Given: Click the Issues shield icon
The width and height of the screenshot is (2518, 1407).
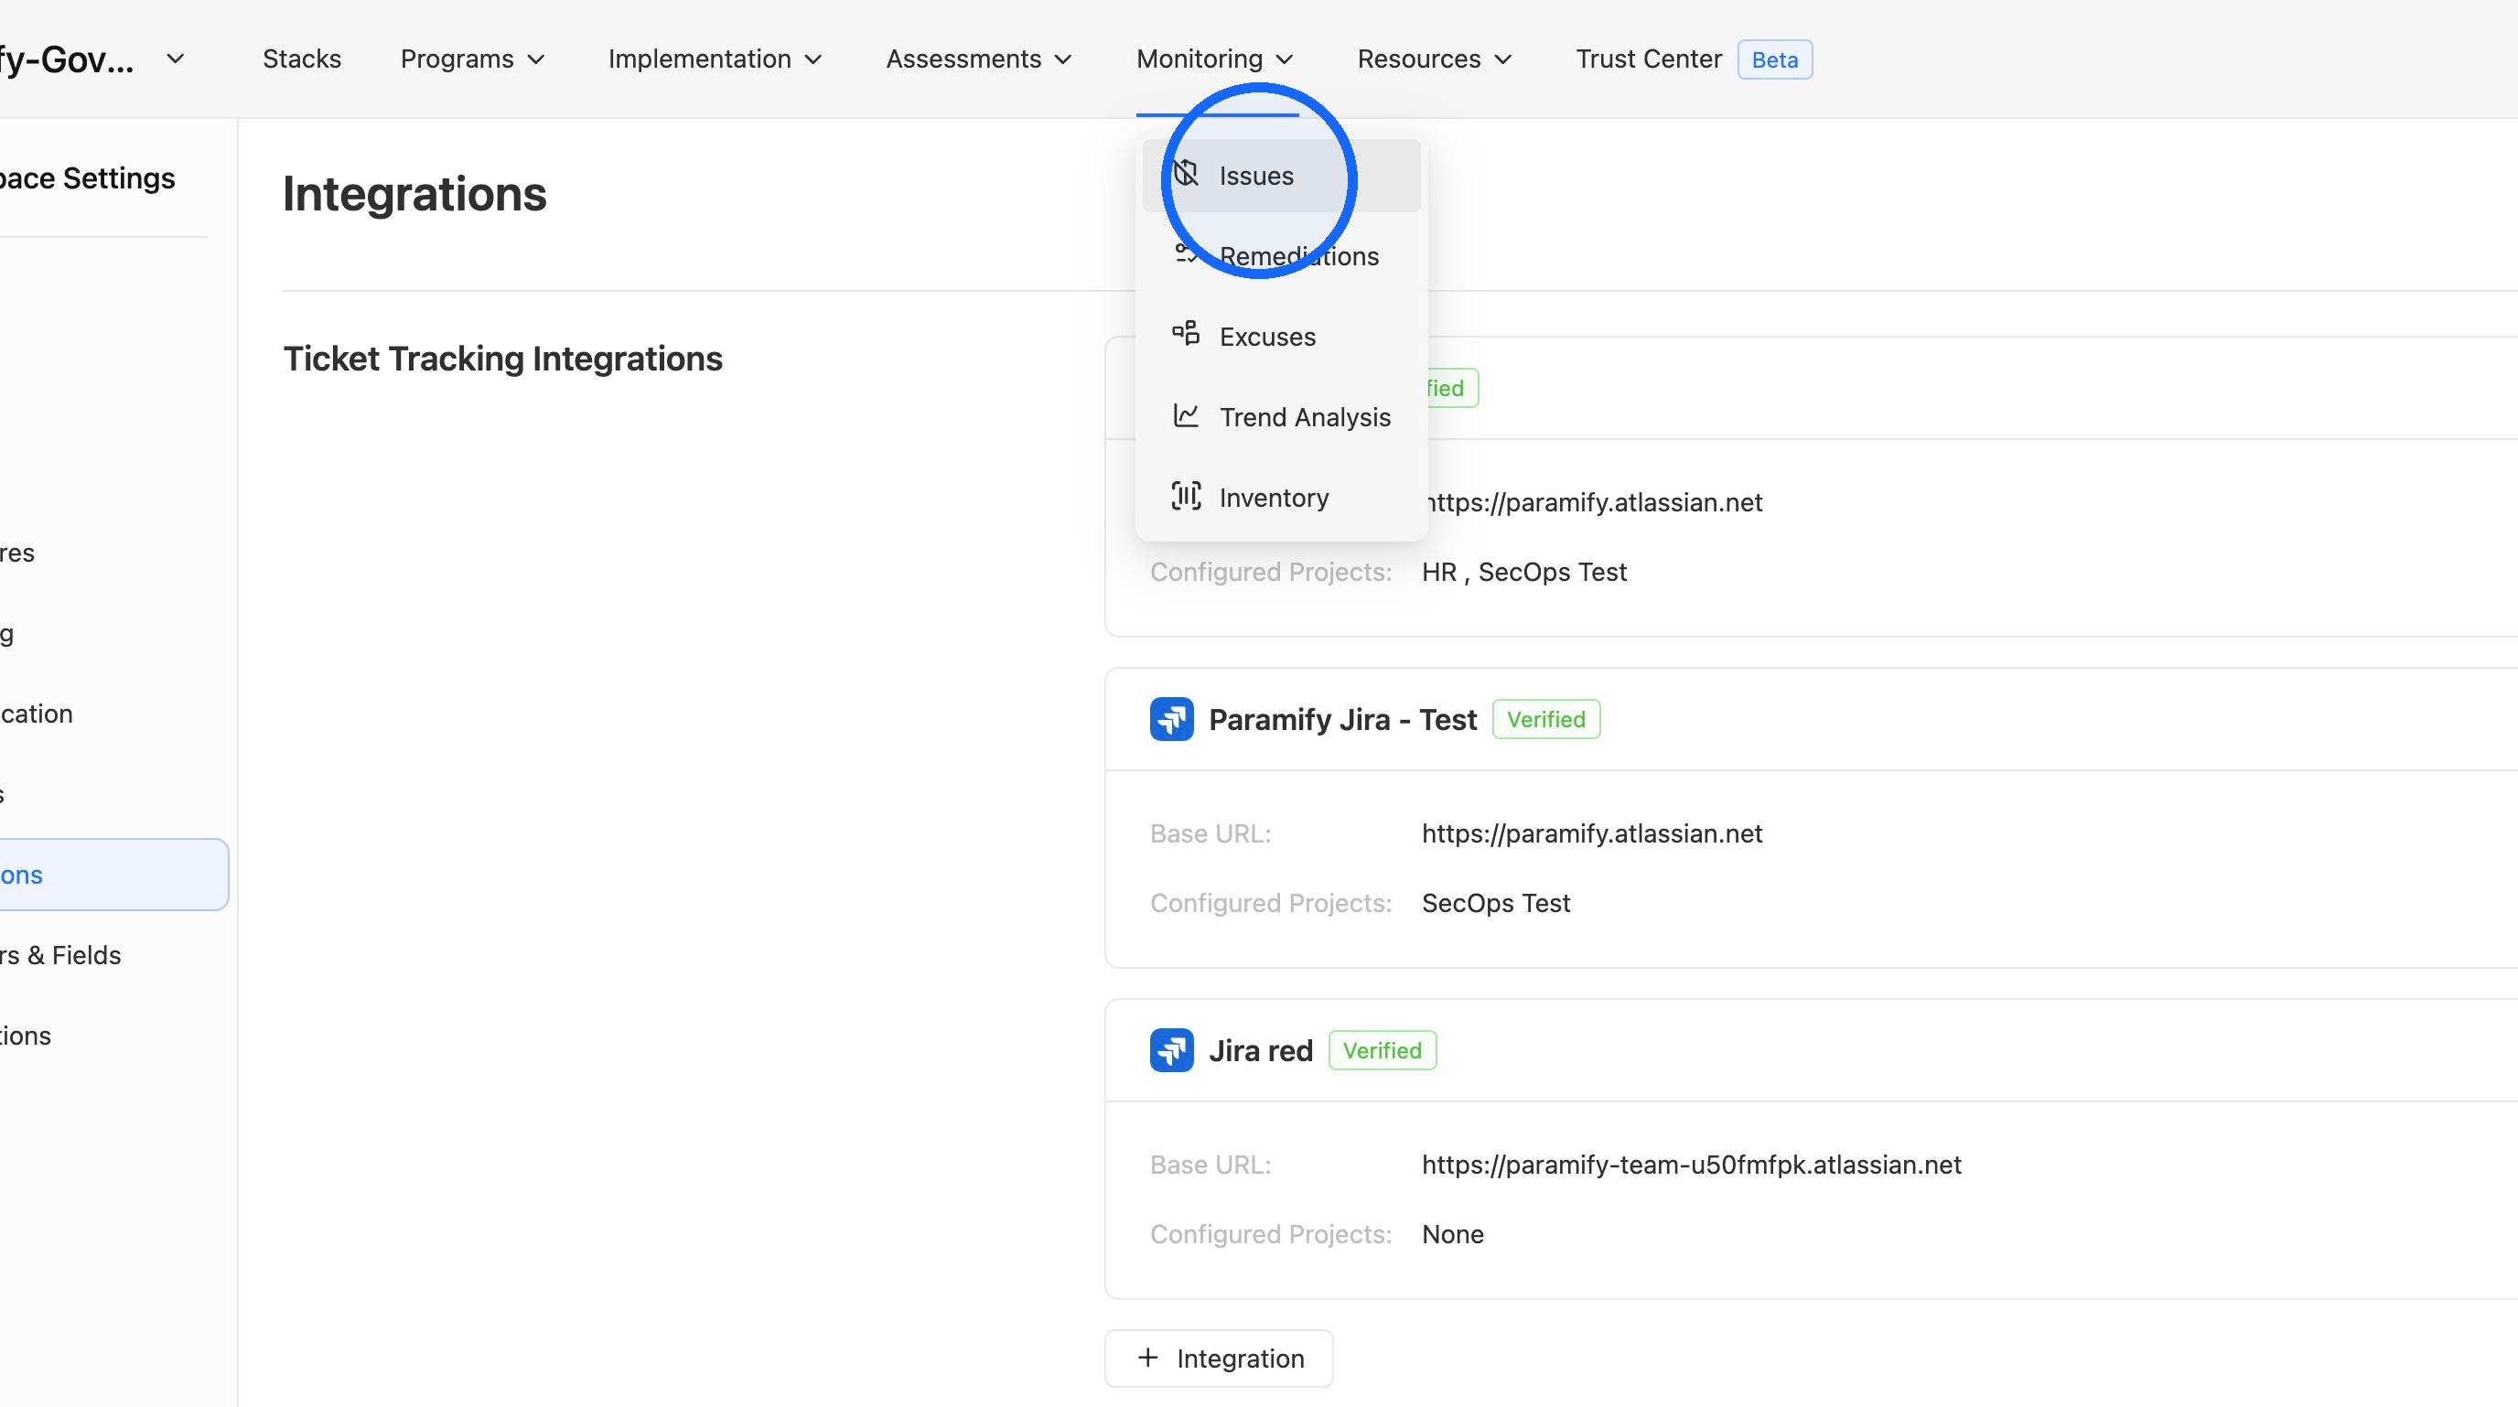Looking at the screenshot, I should tap(1186, 174).
